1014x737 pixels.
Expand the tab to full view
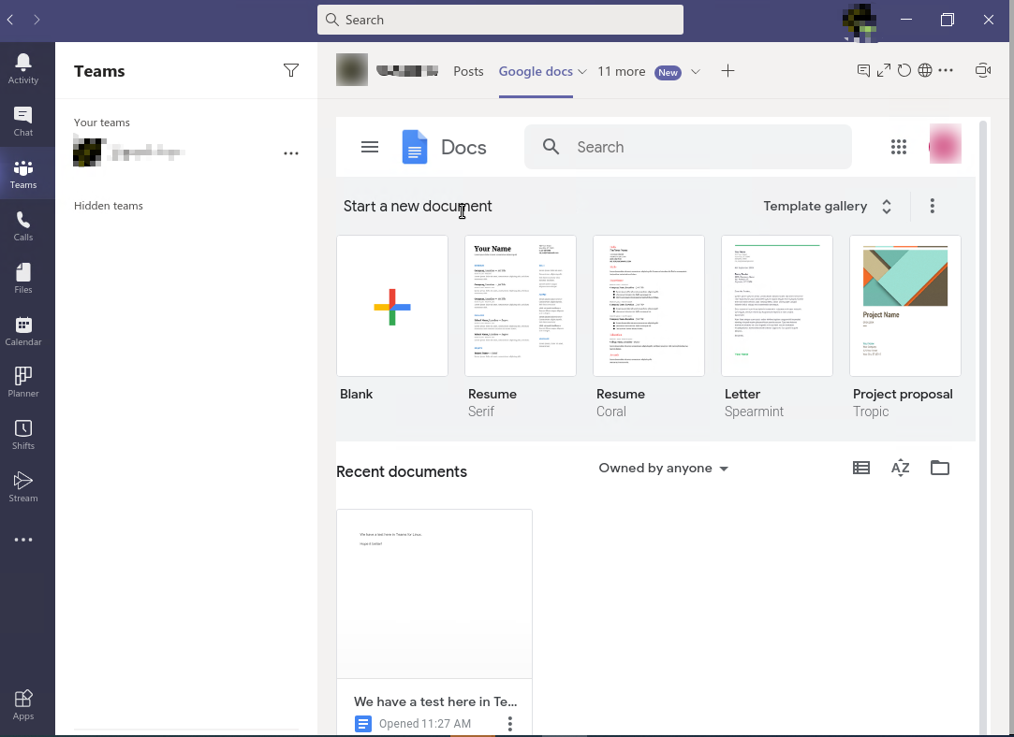pyautogui.click(x=883, y=70)
